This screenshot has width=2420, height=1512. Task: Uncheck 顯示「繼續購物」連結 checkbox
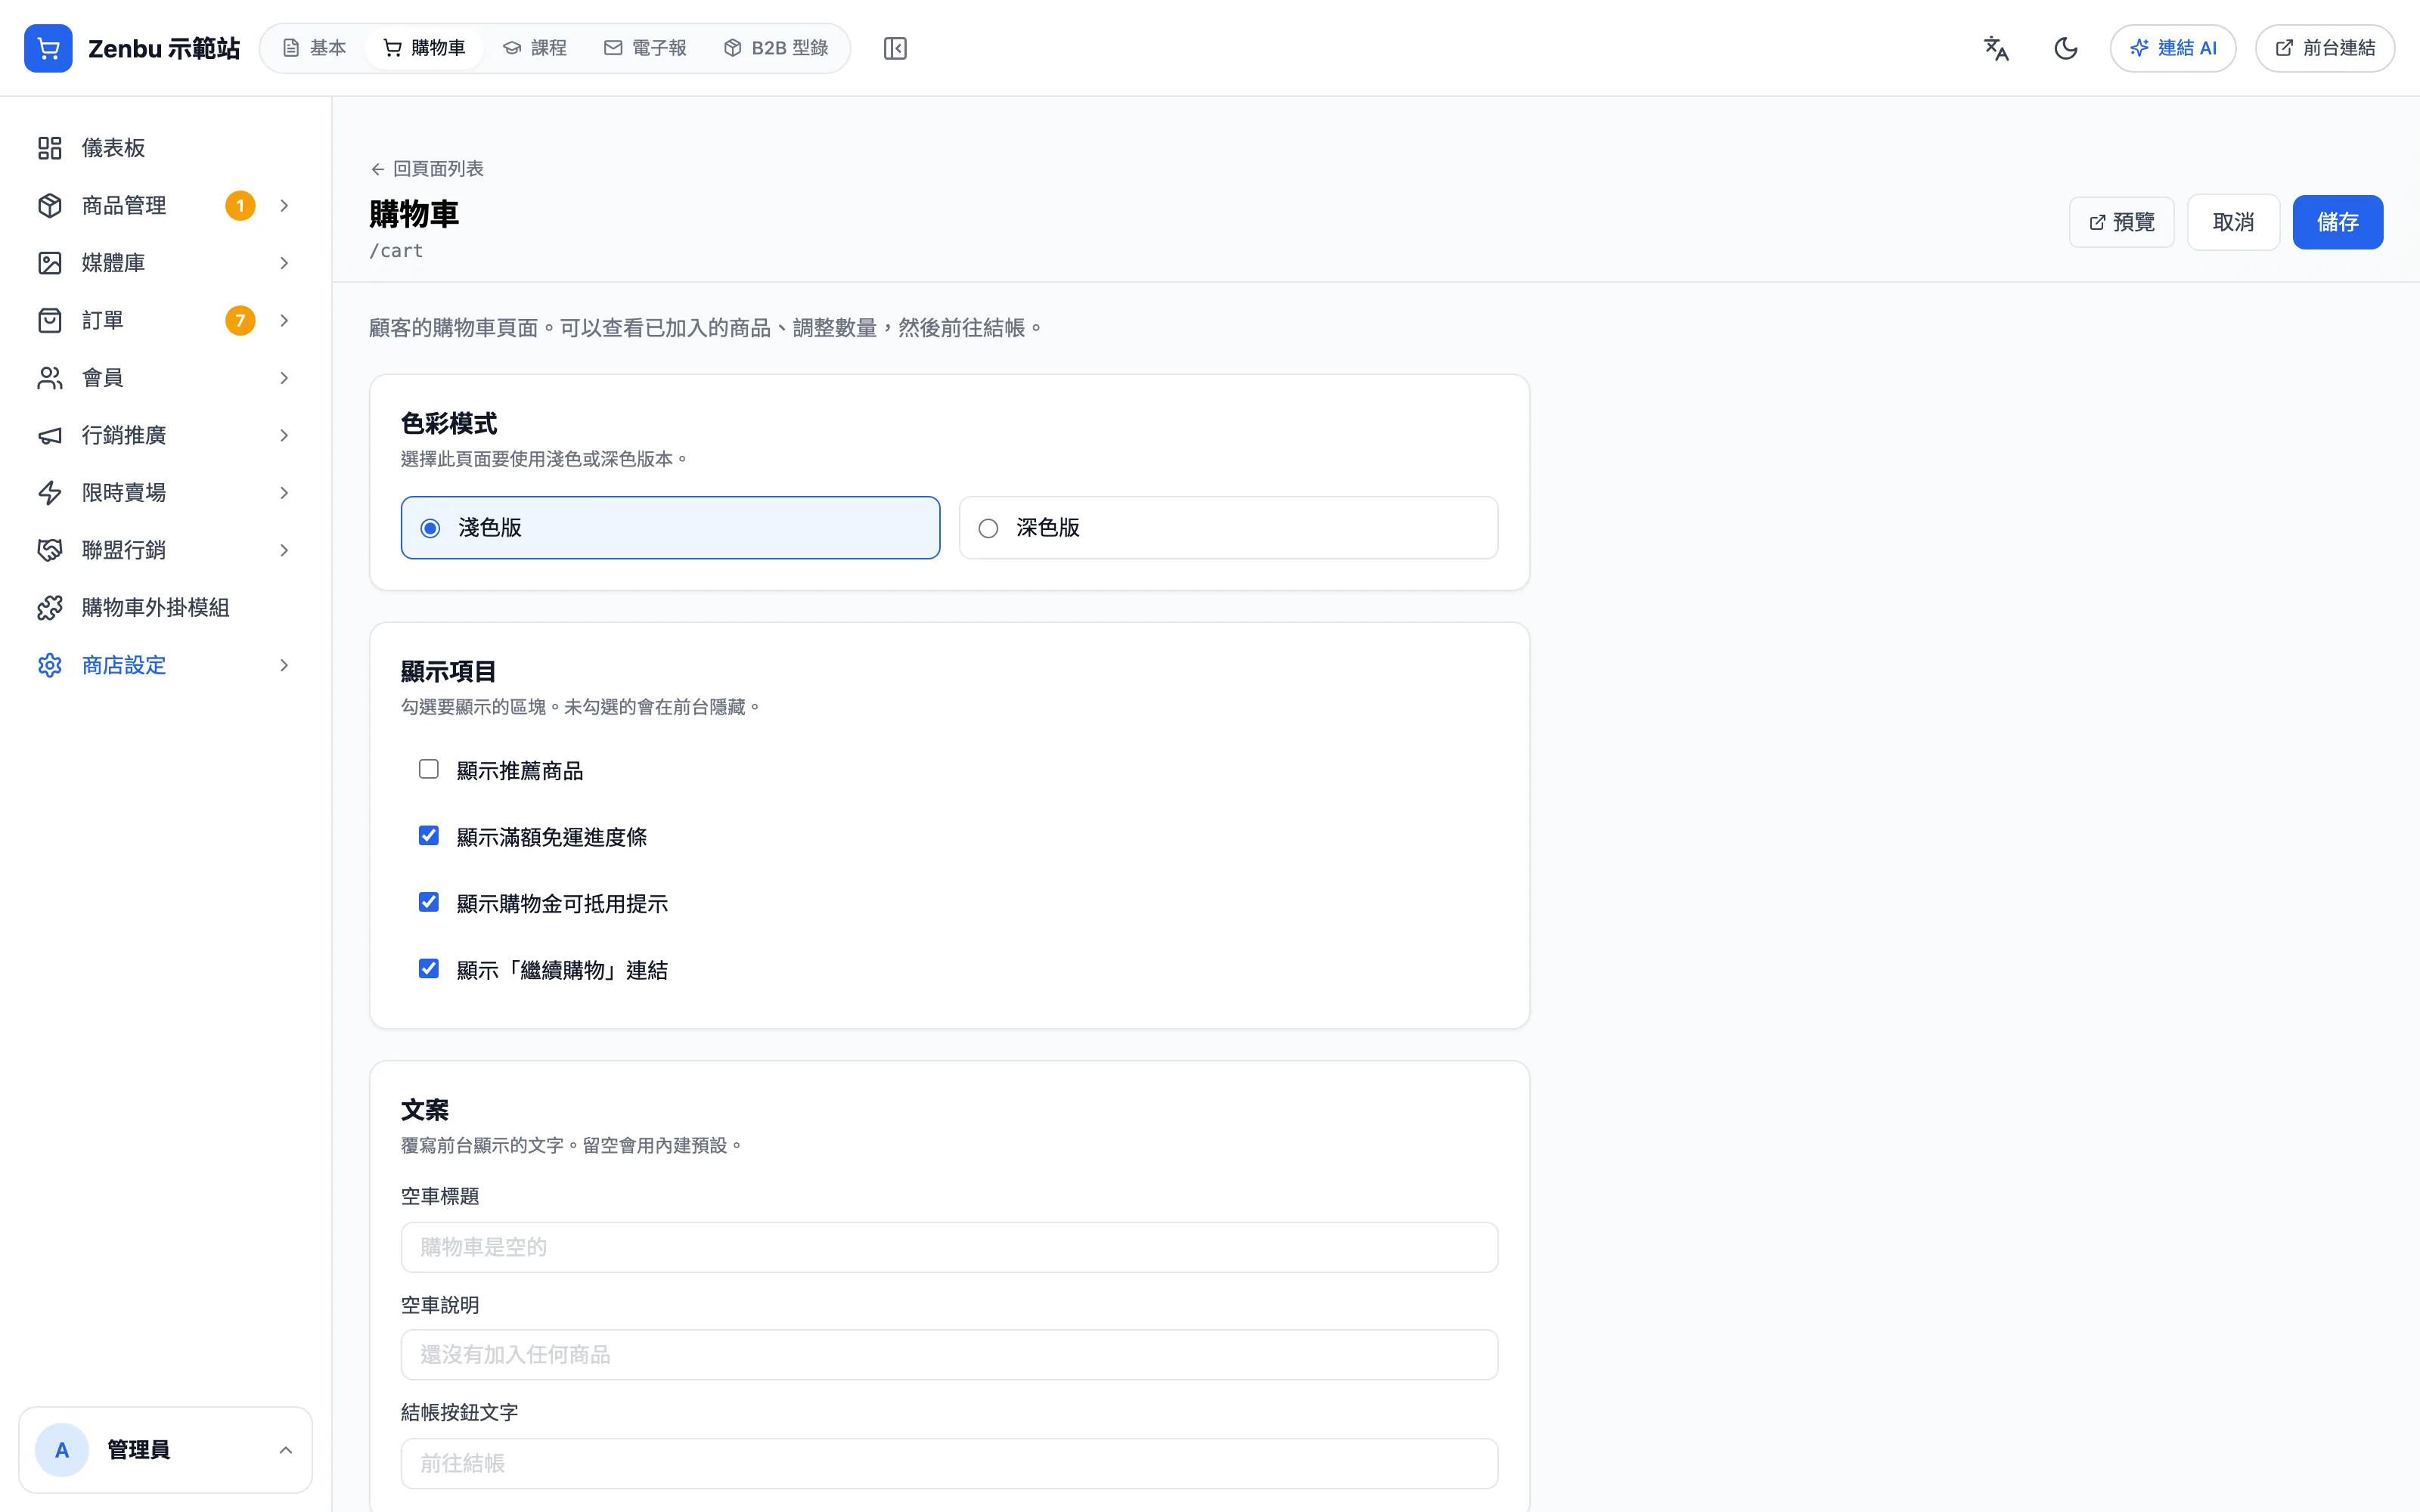[429, 969]
